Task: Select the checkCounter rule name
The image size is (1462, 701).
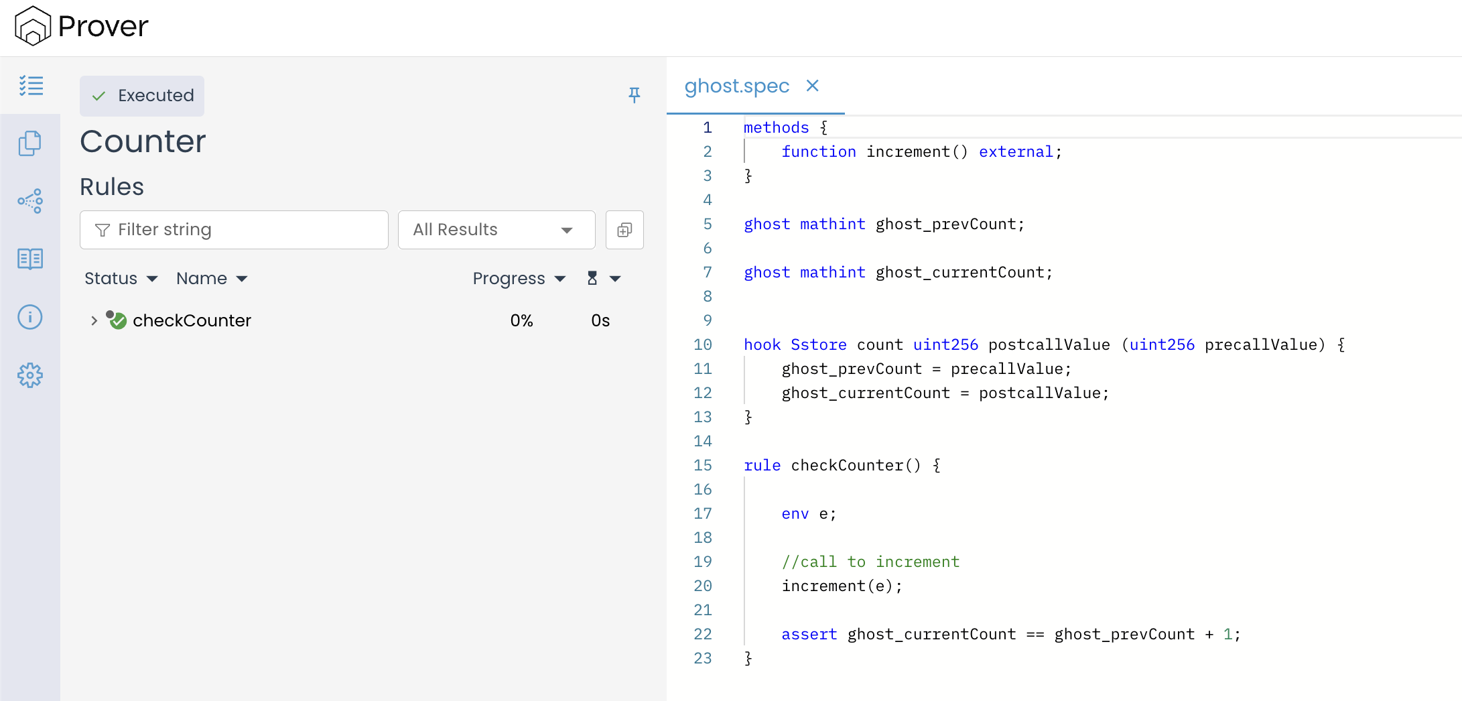Action: 192,321
